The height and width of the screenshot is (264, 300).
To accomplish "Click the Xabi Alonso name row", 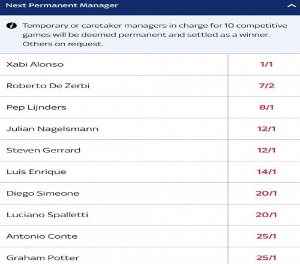I will [114, 64].
